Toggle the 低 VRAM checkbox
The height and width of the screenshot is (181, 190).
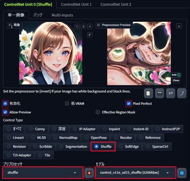pyautogui.click(x=67, y=104)
